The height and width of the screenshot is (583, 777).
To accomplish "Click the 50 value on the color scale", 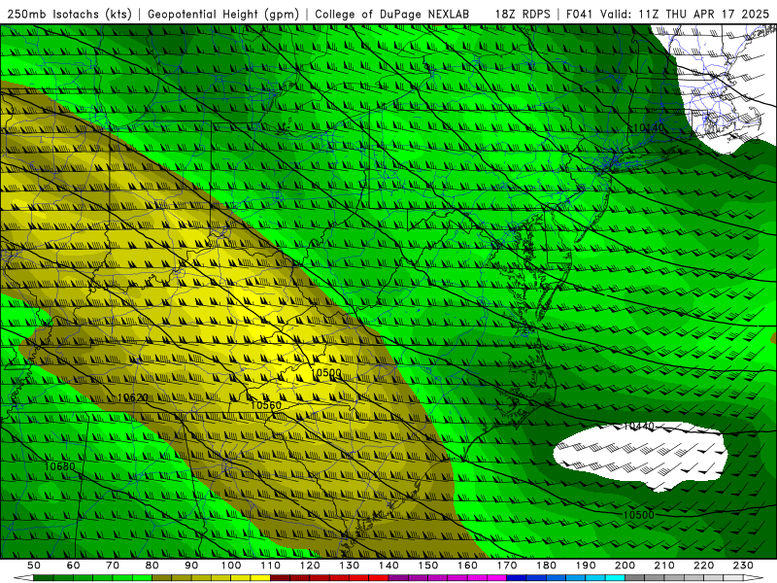I will point(34,566).
